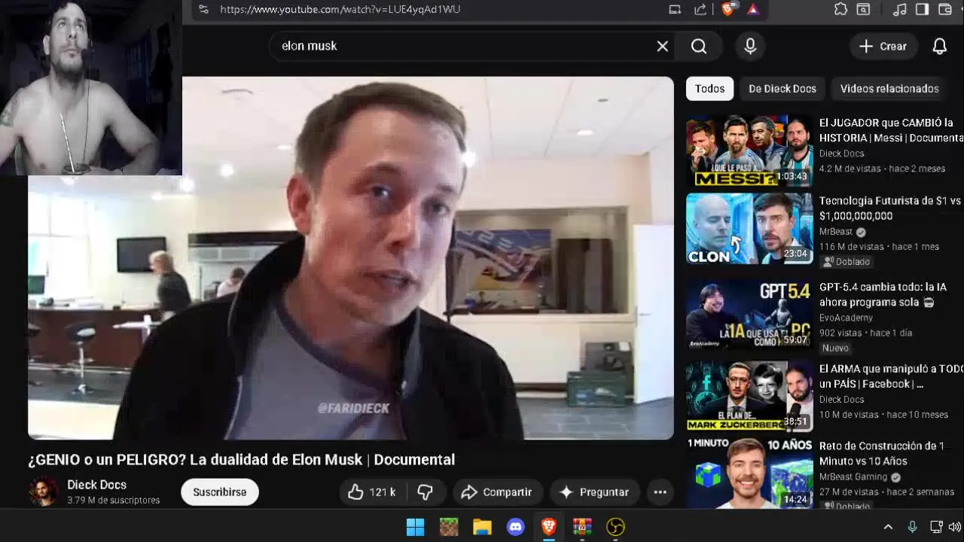
Task: Open Mark Zuckerberg video thumbnail
Action: pyautogui.click(x=749, y=396)
